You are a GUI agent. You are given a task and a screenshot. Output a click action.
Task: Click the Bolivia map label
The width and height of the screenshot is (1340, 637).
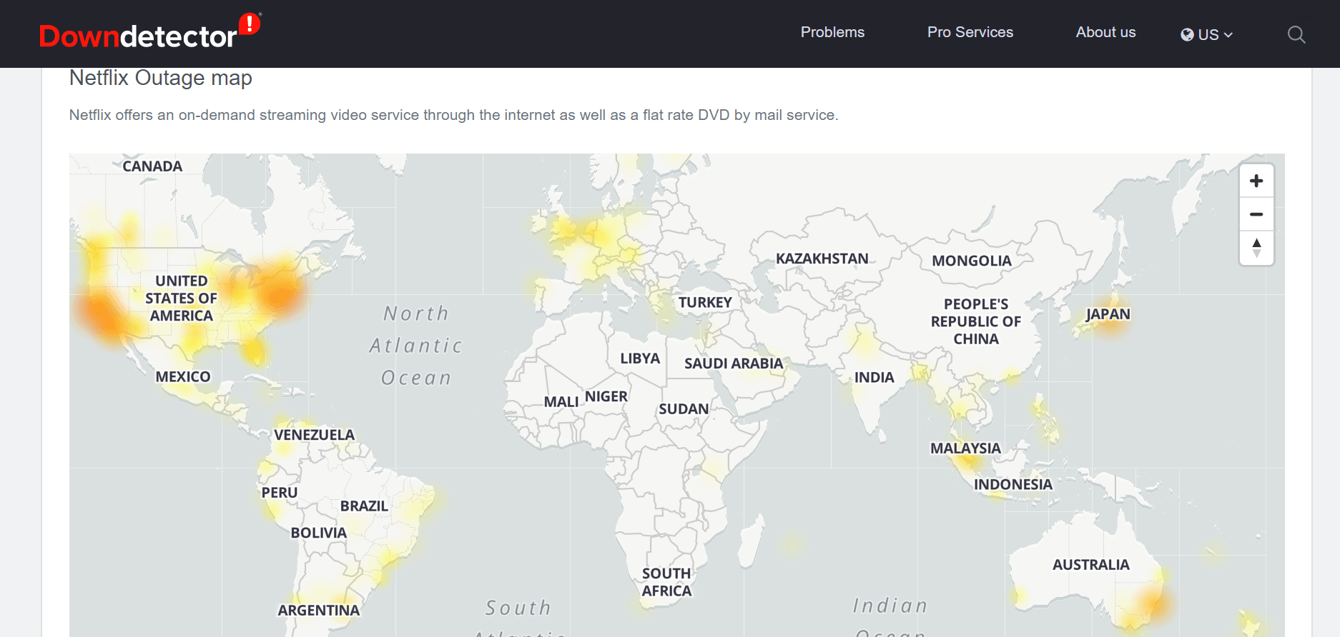click(x=319, y=533)
